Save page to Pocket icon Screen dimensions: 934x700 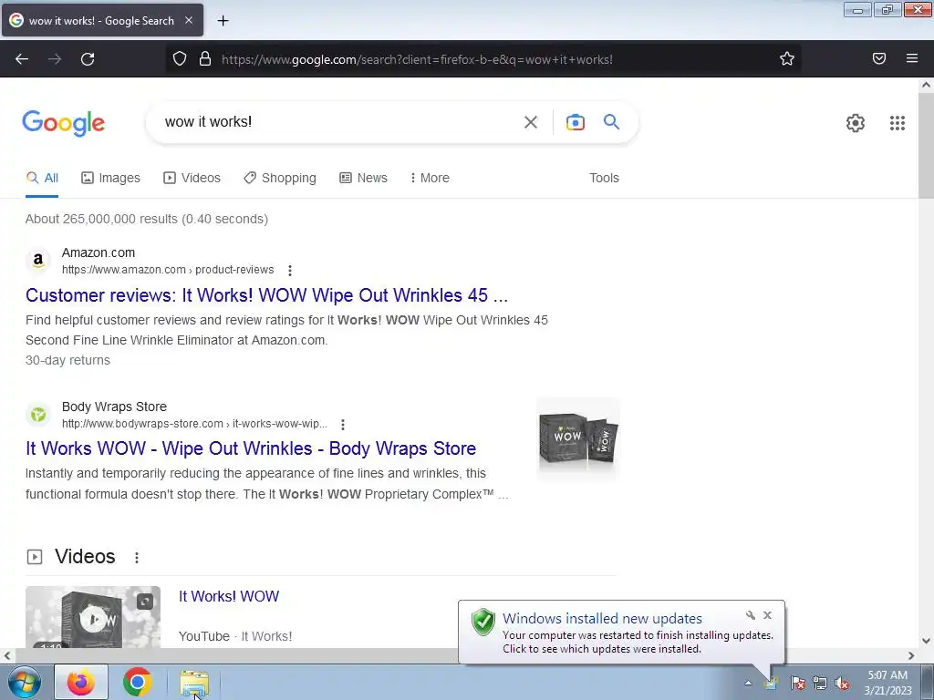pyautogui.click(x=879, y=58)
